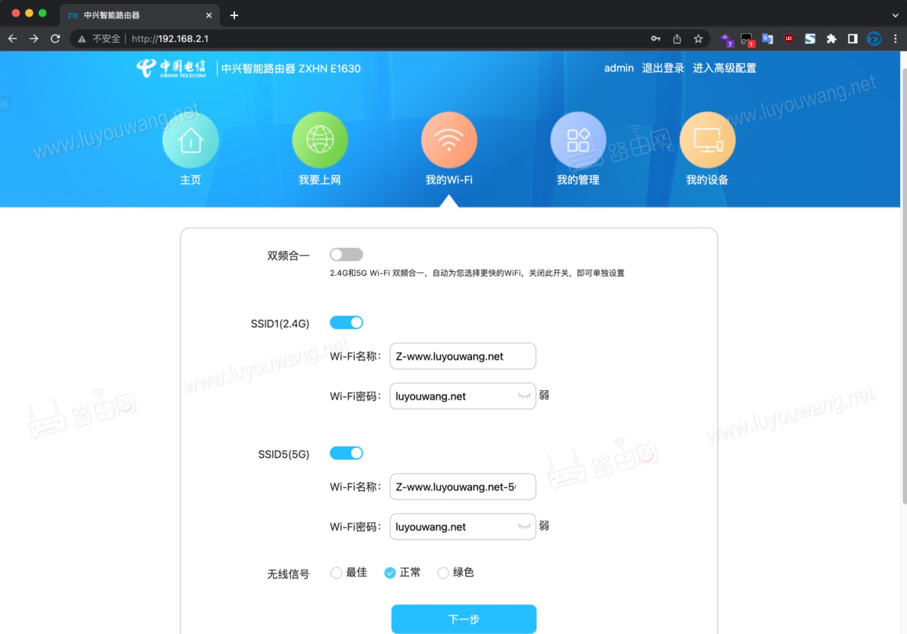The width and height of the screenshot is (907, 634).
Task: Click inside the 2.4G Wi-Fi name field
Action: (462, 356)
